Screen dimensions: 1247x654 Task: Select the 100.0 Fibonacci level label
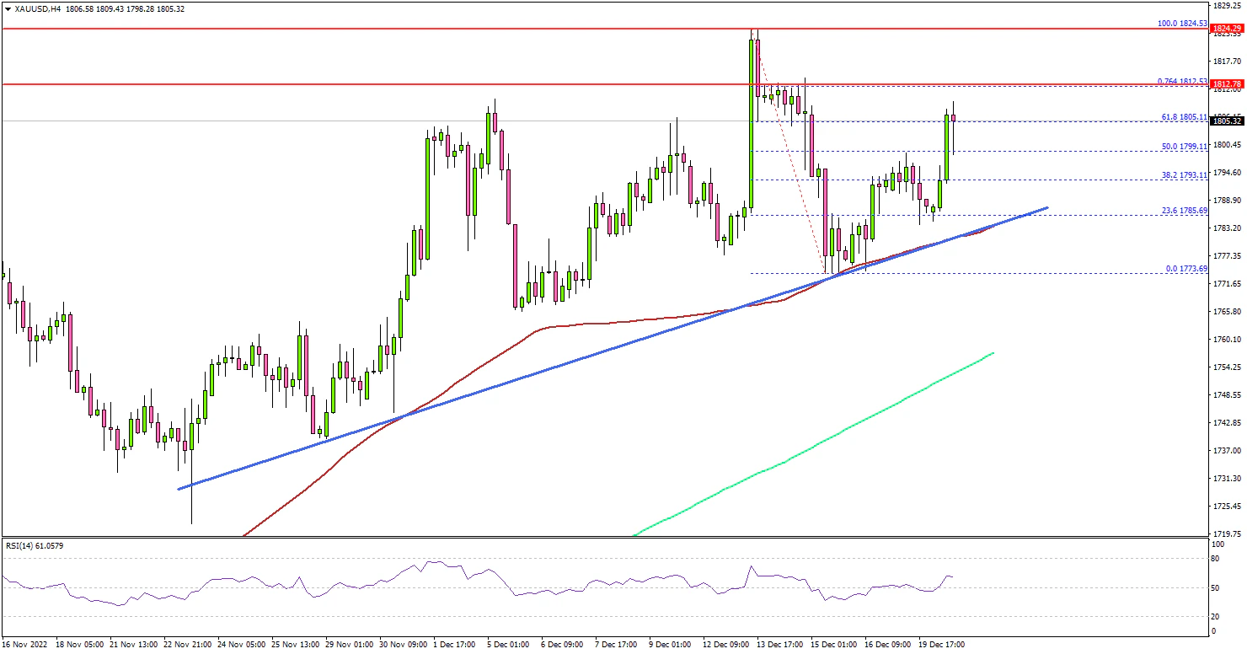tap(1183, 24)
